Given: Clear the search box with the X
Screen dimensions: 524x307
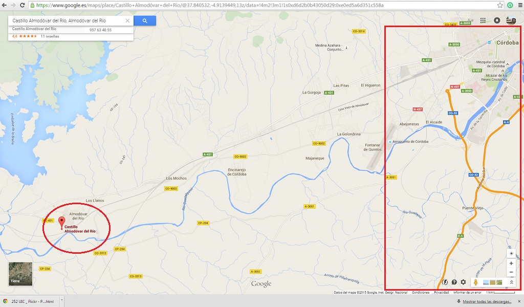Looking at the screenshot, I should 127,20.
